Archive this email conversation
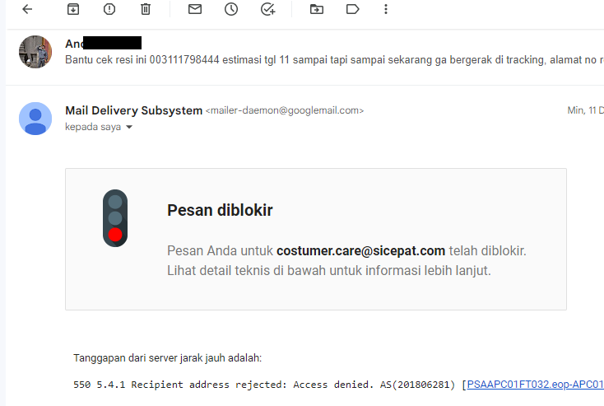 pyautogui.click(x=73, y=9)
